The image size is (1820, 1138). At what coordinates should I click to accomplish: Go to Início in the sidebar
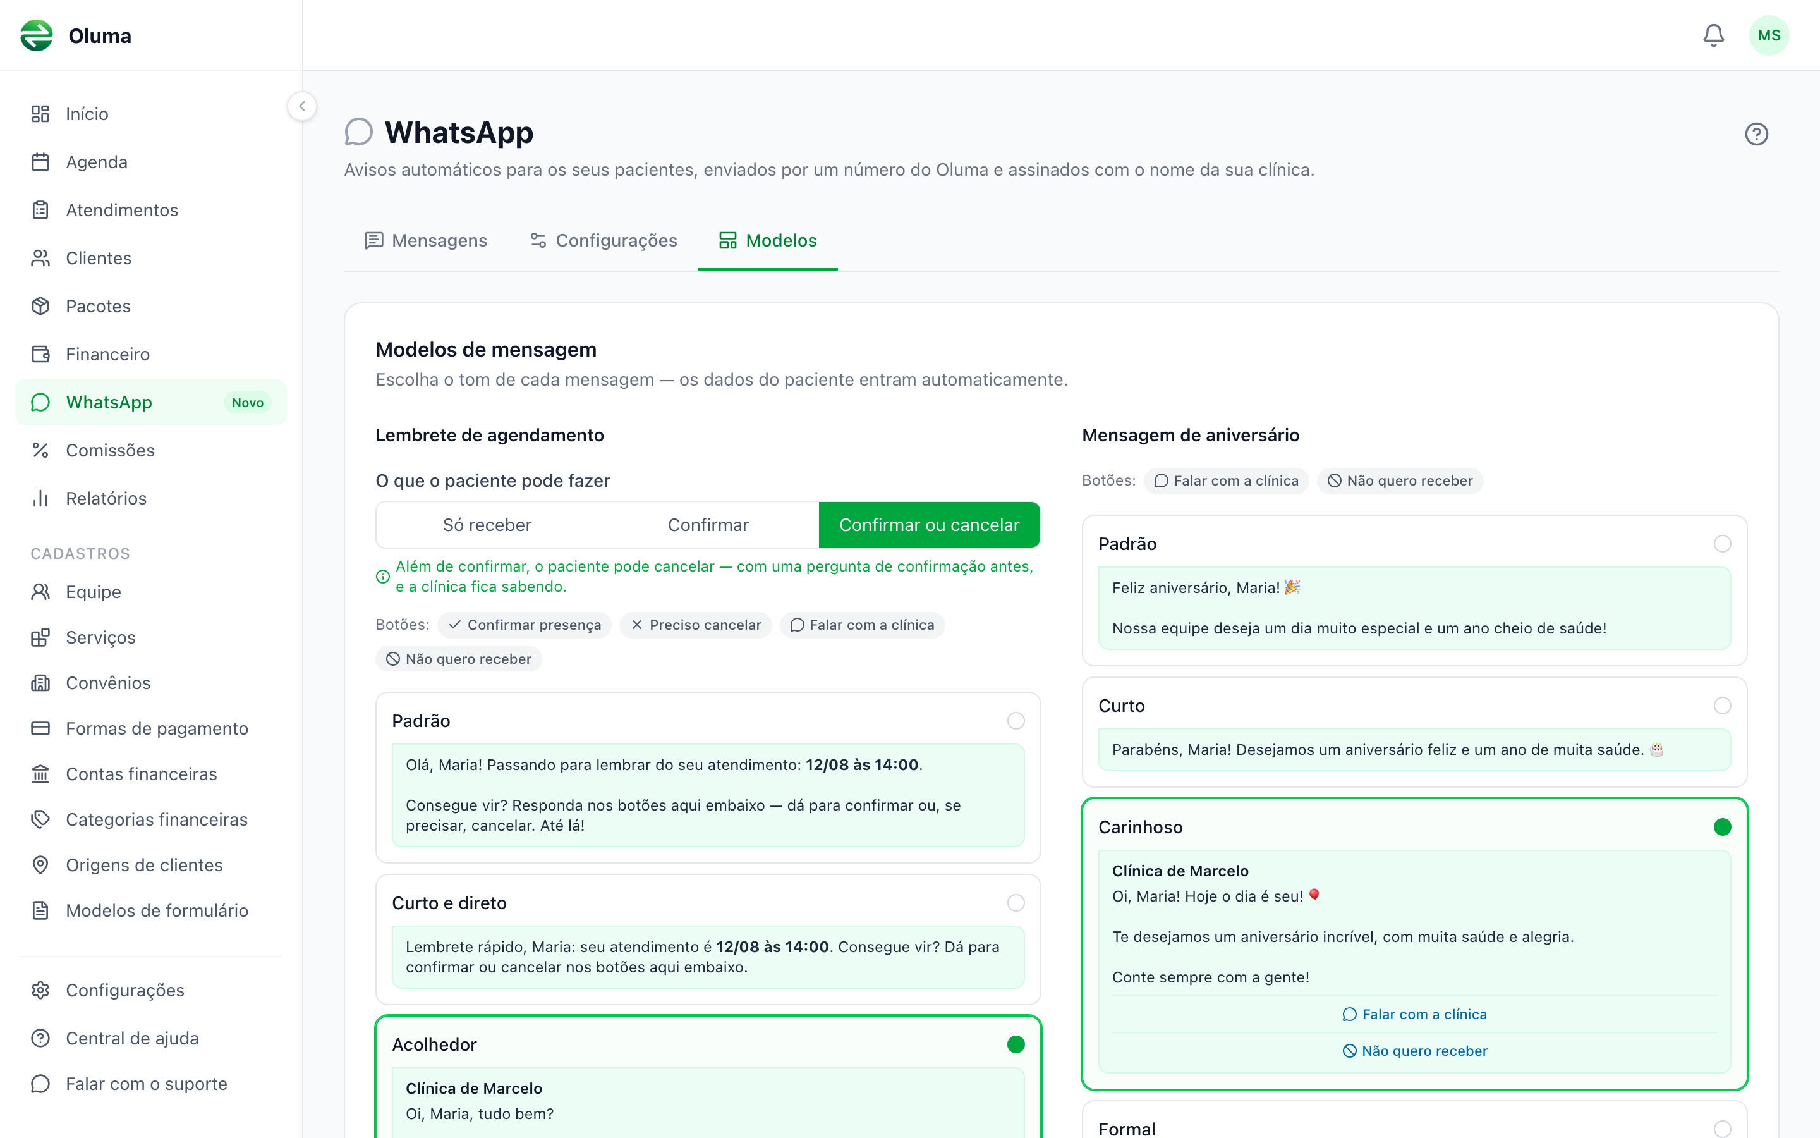tap(151, 114)
